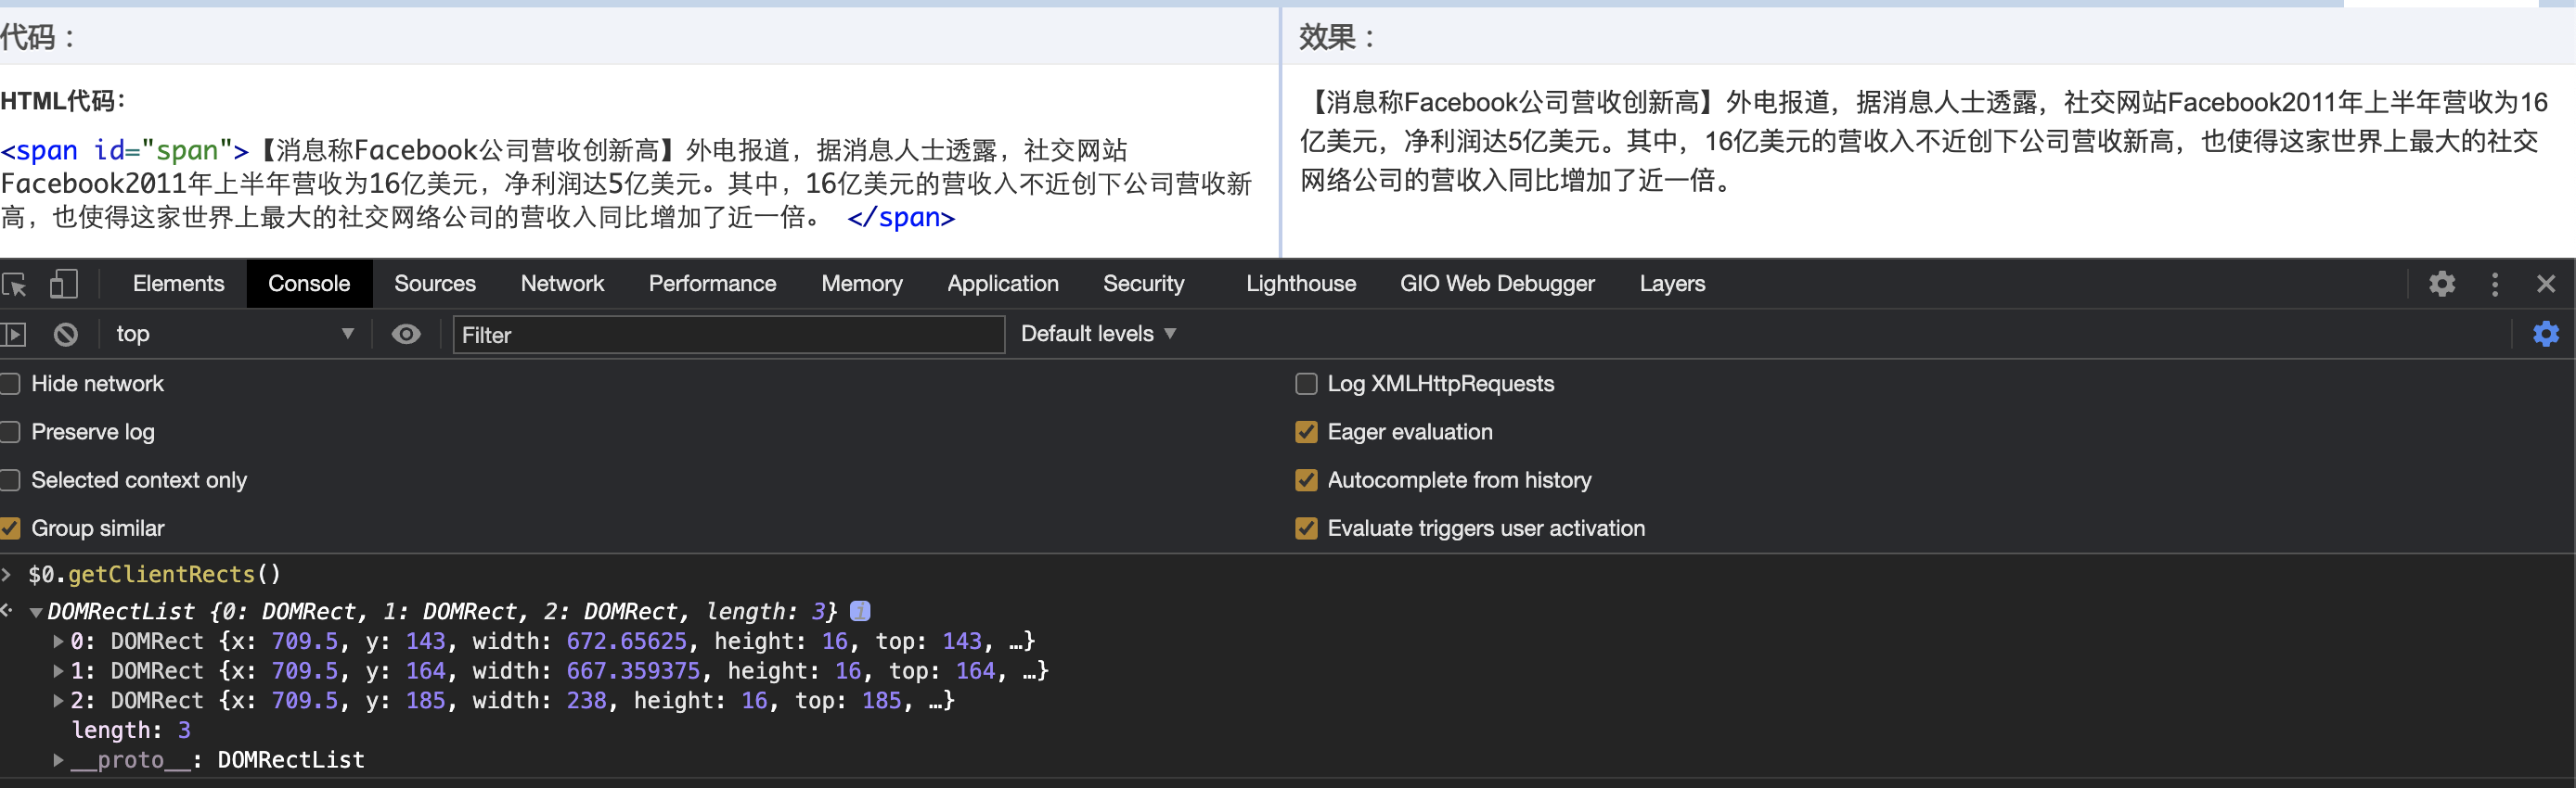Viewport: 2576px width, 788px height.
Task: Open the Layers tab
Action: pos(1672,284)
